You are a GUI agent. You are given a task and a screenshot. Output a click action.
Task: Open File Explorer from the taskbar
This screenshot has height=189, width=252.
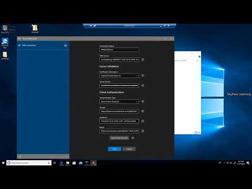tap(68, 163)
